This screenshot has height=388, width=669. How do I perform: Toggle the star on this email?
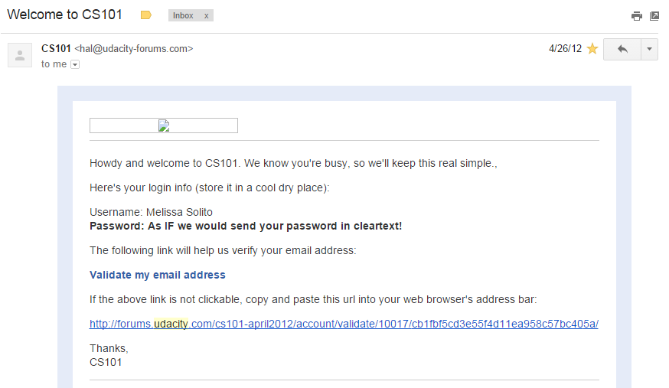592,49
